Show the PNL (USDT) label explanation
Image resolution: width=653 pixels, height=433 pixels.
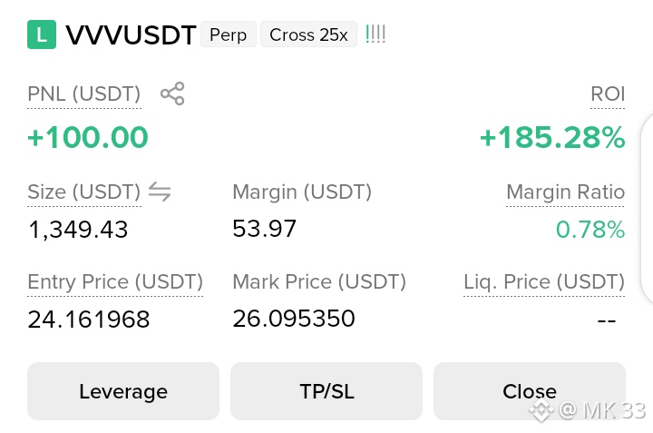[x=83, y=93]
